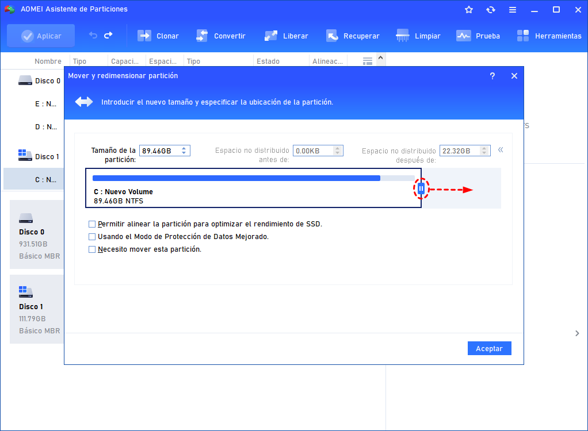Select partition E : N... row
Viewport: 588px width, 431px height.
pyautogui.click(x=46, y=103)
